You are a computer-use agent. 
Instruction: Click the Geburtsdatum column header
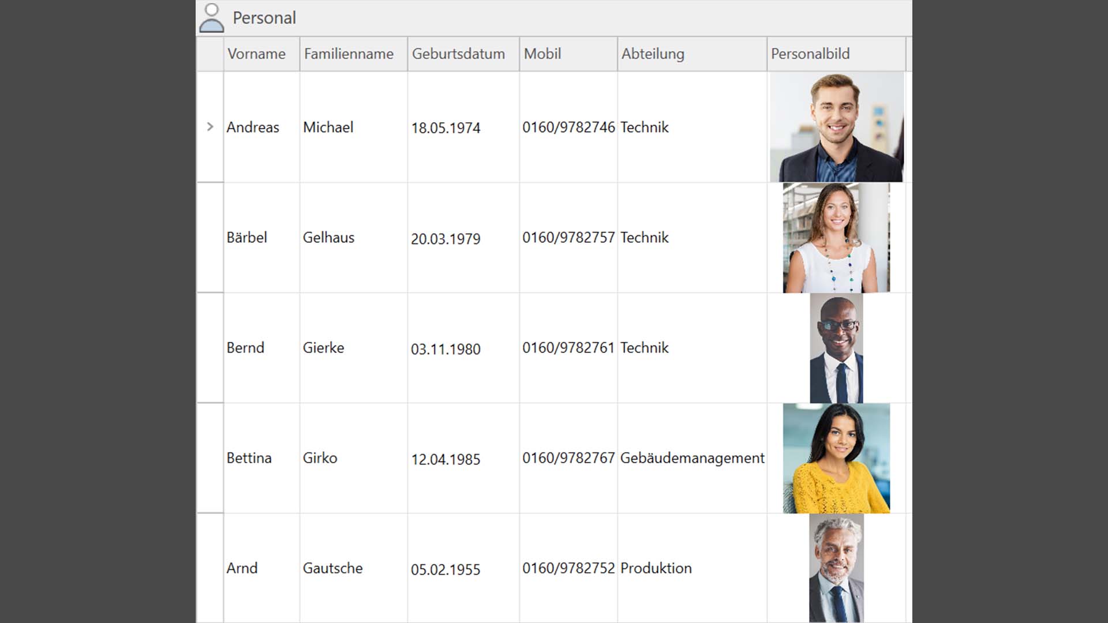(x=458, y=54)
